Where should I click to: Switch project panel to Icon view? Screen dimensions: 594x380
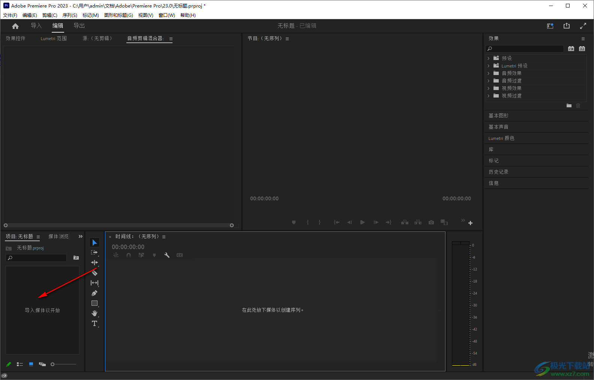[31, 364]
